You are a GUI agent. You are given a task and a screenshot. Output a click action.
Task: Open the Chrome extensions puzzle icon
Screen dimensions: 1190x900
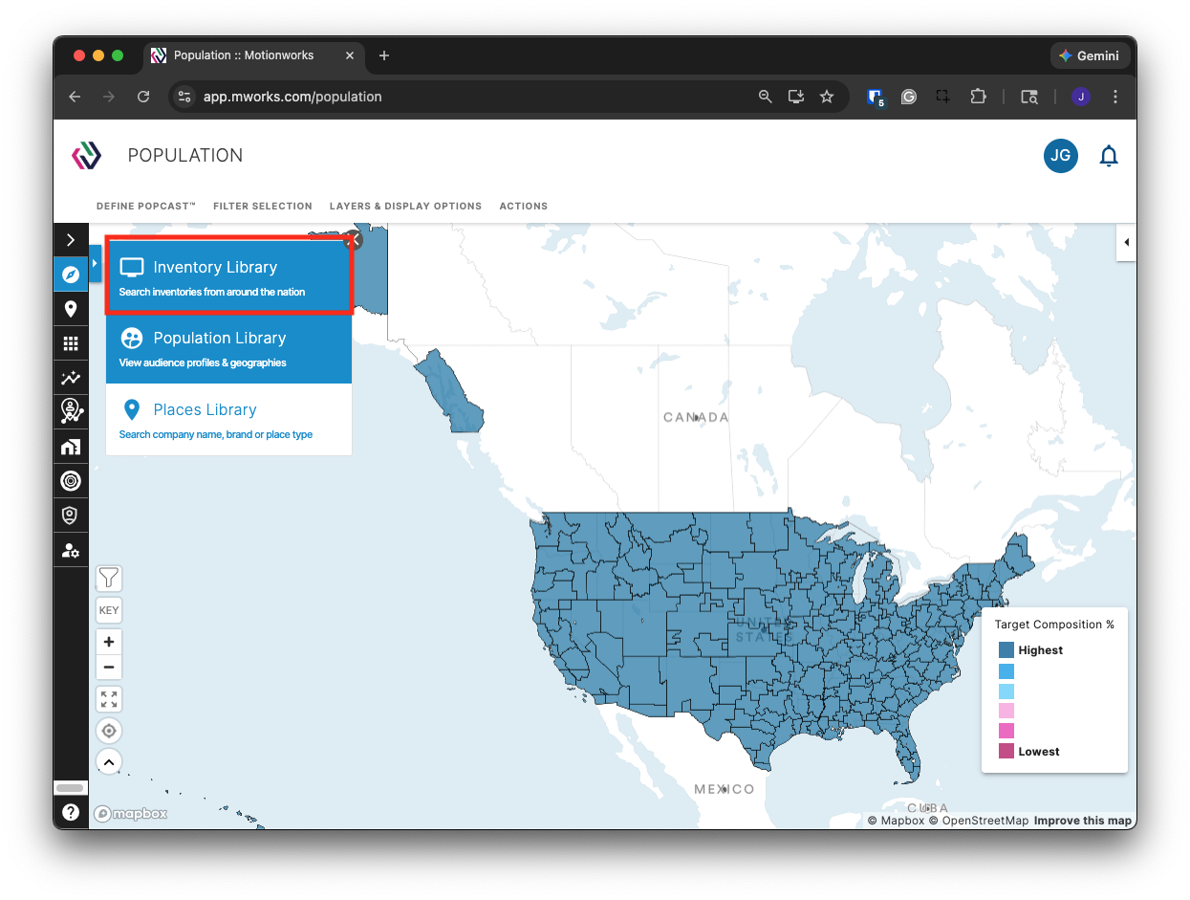tap(978, 97)
